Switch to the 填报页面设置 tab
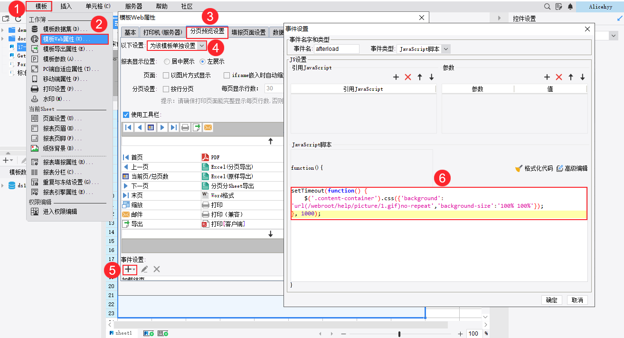Viewport: 624px width, 338px height. [248, 32]
